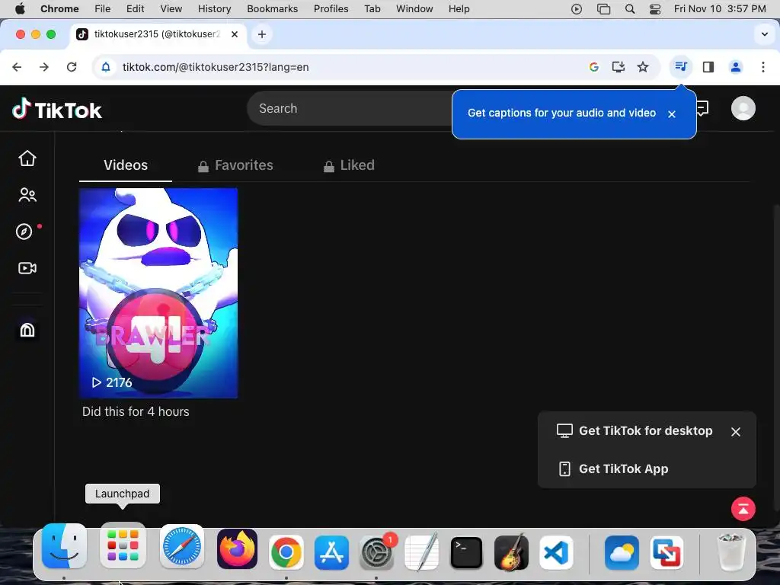Launch Safari from the Dock
Viewport: 780px width, 585px height.
[181, 547]
